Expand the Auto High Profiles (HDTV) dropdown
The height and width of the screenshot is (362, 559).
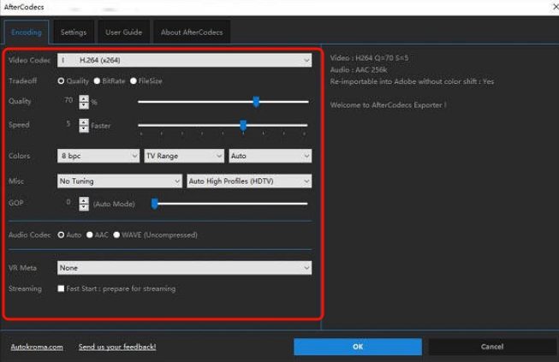[x=248, y=181]
